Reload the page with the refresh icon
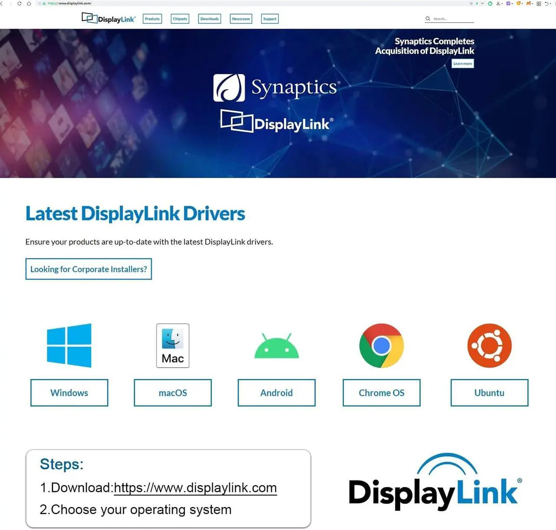Screen dimensions: 556x530 (x=19, y=3)
